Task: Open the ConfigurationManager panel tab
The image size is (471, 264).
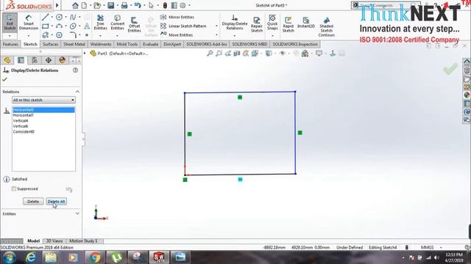Action: (x=35, y=60)
